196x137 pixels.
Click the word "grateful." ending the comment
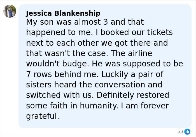[x=43, y=116]
